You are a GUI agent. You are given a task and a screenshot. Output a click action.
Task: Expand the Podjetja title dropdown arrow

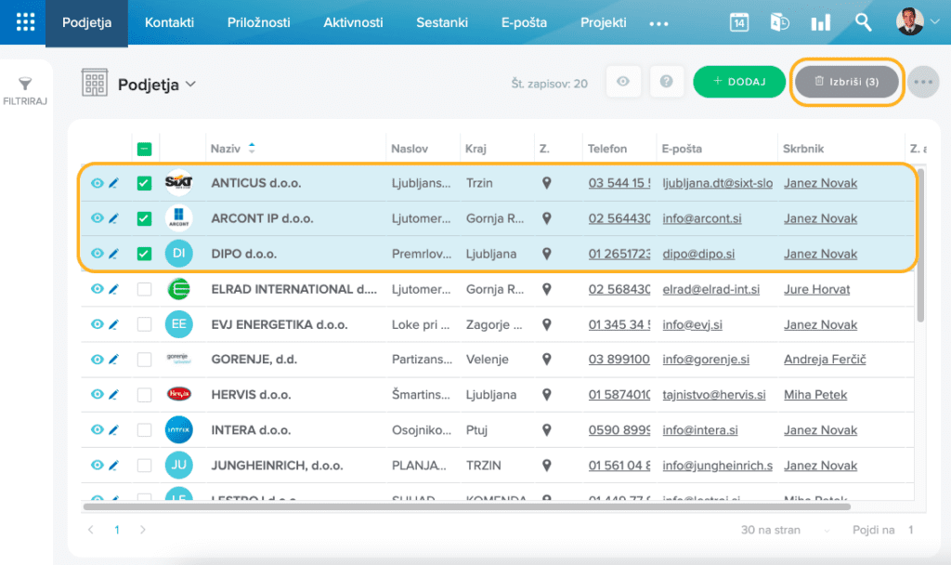click(x=191, y=85)
